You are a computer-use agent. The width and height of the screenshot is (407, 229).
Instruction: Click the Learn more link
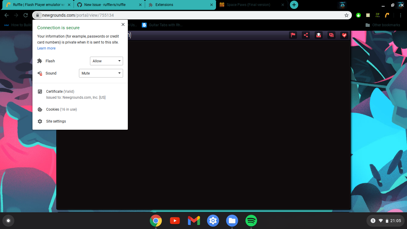click(46, 48)
